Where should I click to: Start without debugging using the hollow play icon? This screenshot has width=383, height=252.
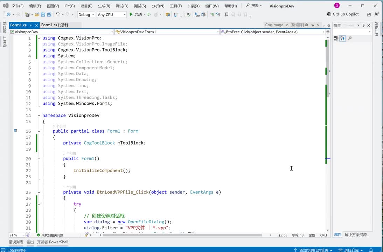coord(149,15)
